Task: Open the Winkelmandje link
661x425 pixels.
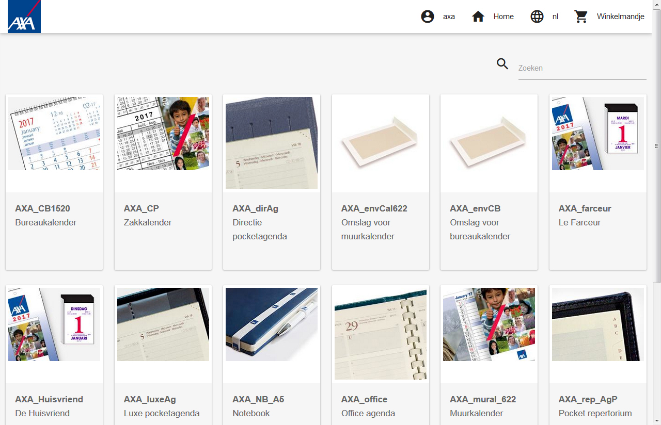Action: (x=621, y=17)
